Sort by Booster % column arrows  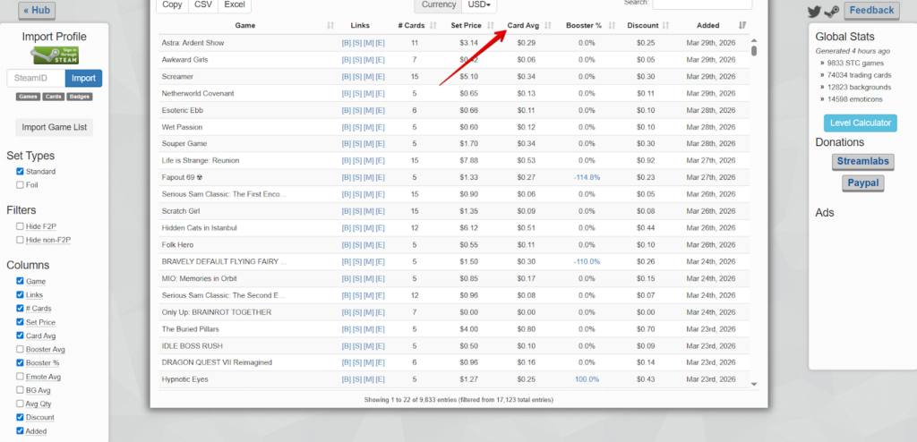612,26
